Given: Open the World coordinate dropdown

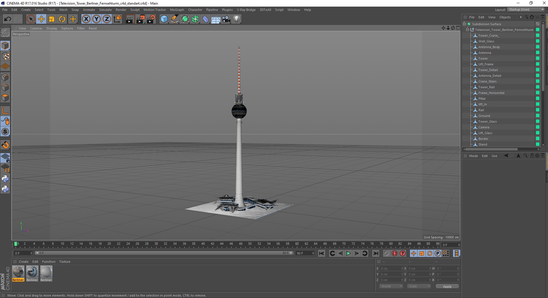Looking at the screenshot, I should [x=391, y=286].
